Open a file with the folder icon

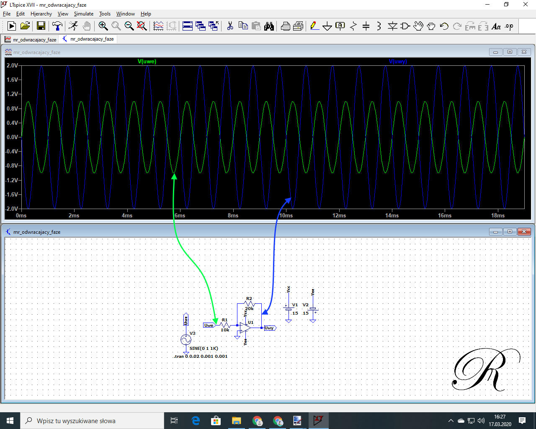25,26
